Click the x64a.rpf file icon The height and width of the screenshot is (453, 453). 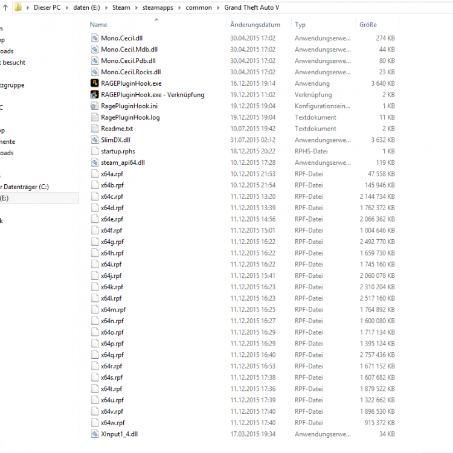click(95, 173)
